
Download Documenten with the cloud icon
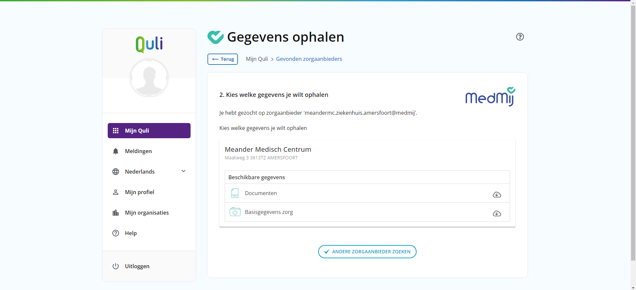click(497, 194)
